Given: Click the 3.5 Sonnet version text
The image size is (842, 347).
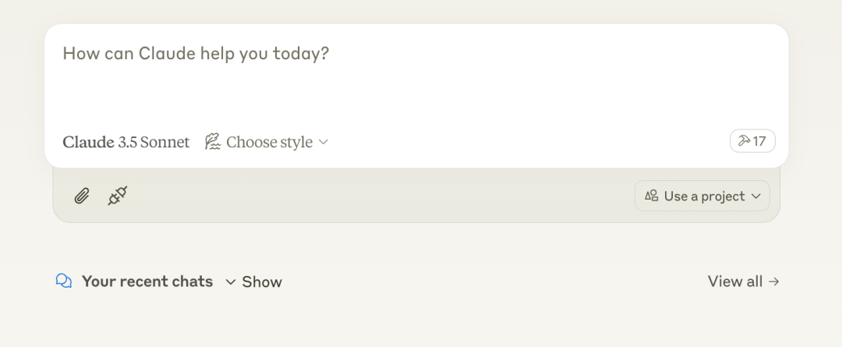Looking at the screenshot, I should tap(154, 142).
